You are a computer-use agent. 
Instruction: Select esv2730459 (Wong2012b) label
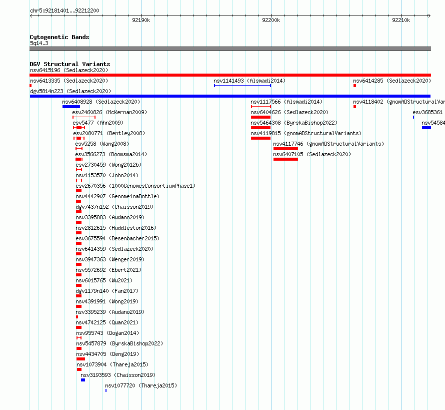108,165
